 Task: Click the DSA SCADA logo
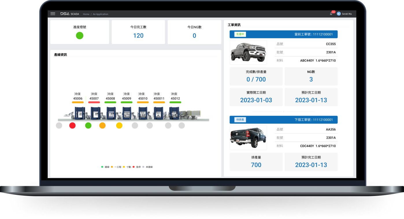click(69, 14)
